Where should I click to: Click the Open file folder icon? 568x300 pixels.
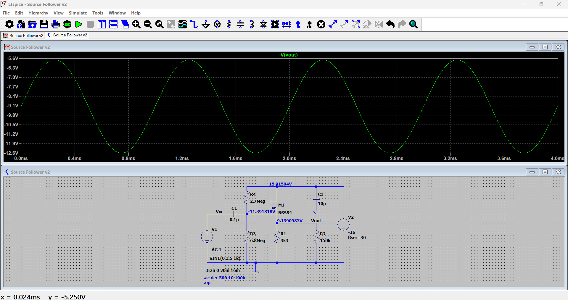click(x=32, y=24)
